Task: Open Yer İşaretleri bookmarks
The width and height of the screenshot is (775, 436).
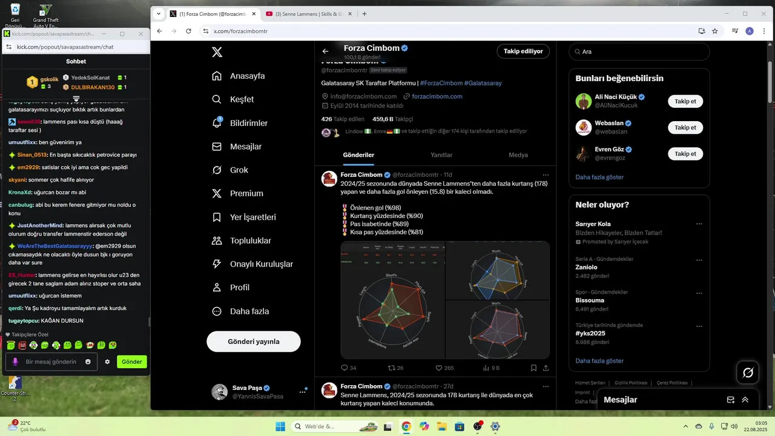Action: coord(243,217)
